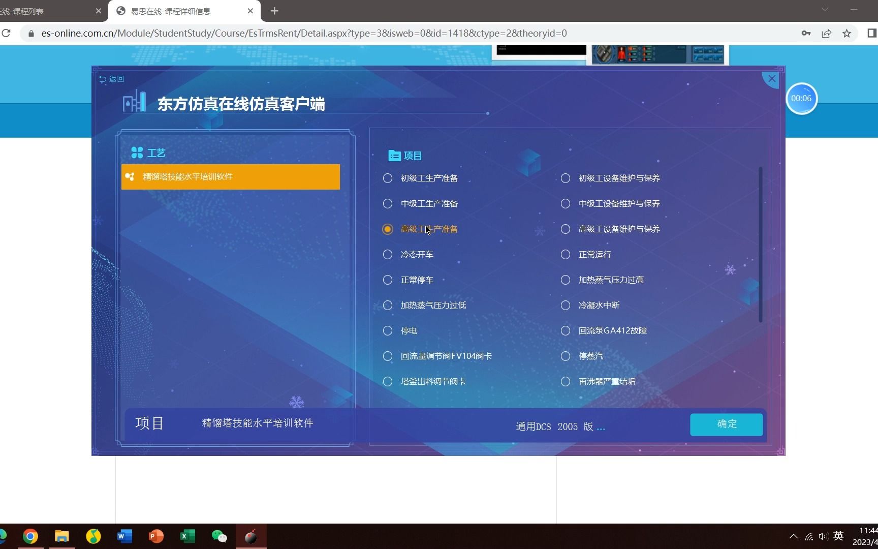Image resolution: width=878 pixels, height=549 pixels.
Task: Reload the current page
Action: [6, 33]
